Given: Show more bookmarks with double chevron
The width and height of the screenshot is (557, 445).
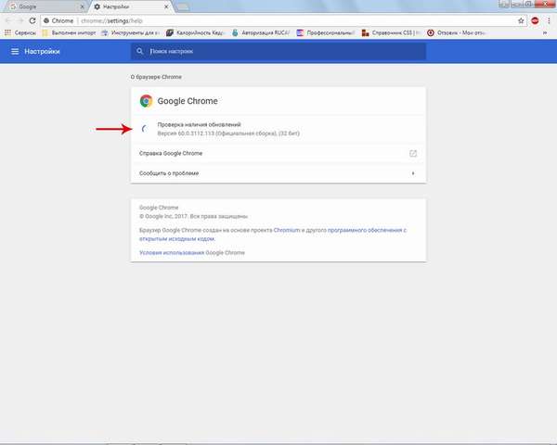Looking at the screenshot, I should click(545, 32).
